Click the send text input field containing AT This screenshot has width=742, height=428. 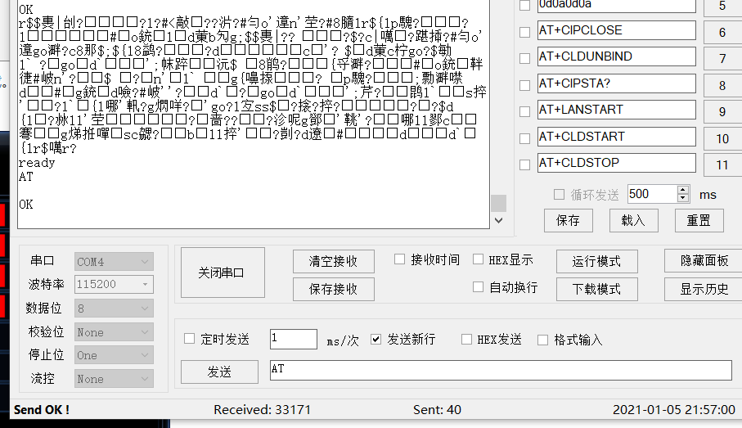[501, 370]
